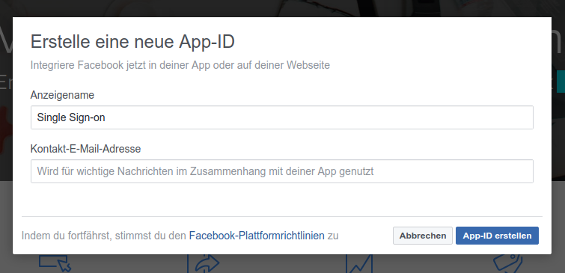This screenshot has height=273, width=565.
Task: Click the empty dialog area below the email field
Action: [x=282, y=200]
